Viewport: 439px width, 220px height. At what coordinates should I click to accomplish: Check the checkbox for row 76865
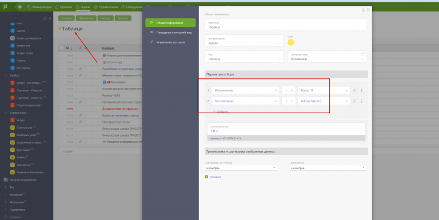tap(62, 62)
